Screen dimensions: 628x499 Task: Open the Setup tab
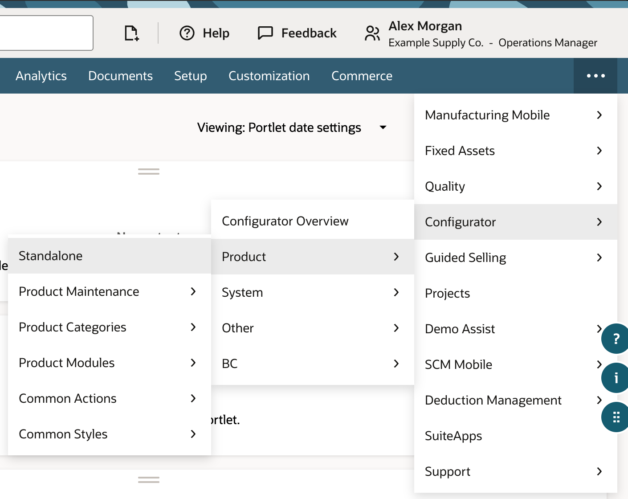190,76
